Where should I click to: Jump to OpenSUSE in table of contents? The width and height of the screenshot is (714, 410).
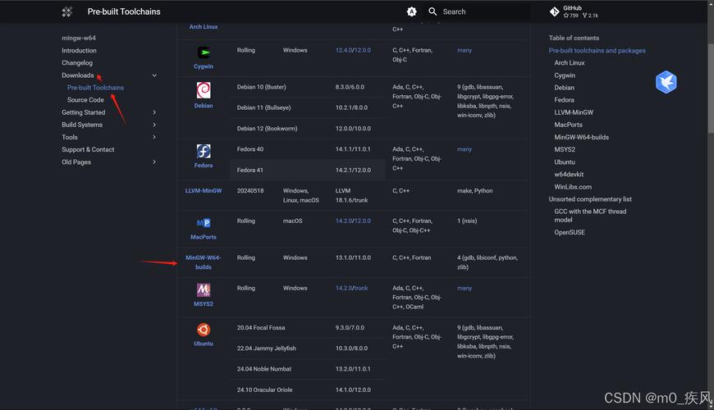(570, 233)
